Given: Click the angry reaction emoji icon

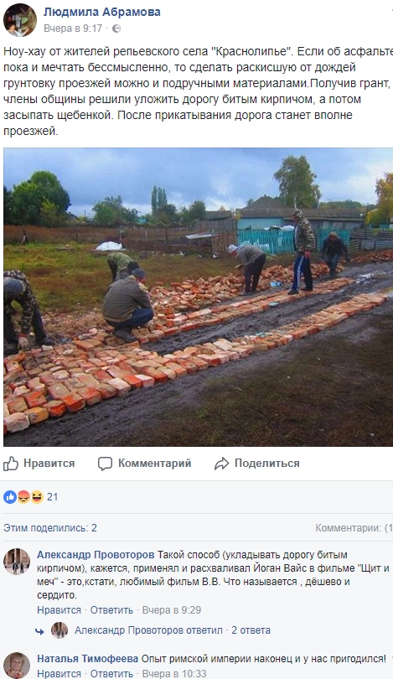Looking at the screenshot, I should pyautogui.click(x=23, y=497).
